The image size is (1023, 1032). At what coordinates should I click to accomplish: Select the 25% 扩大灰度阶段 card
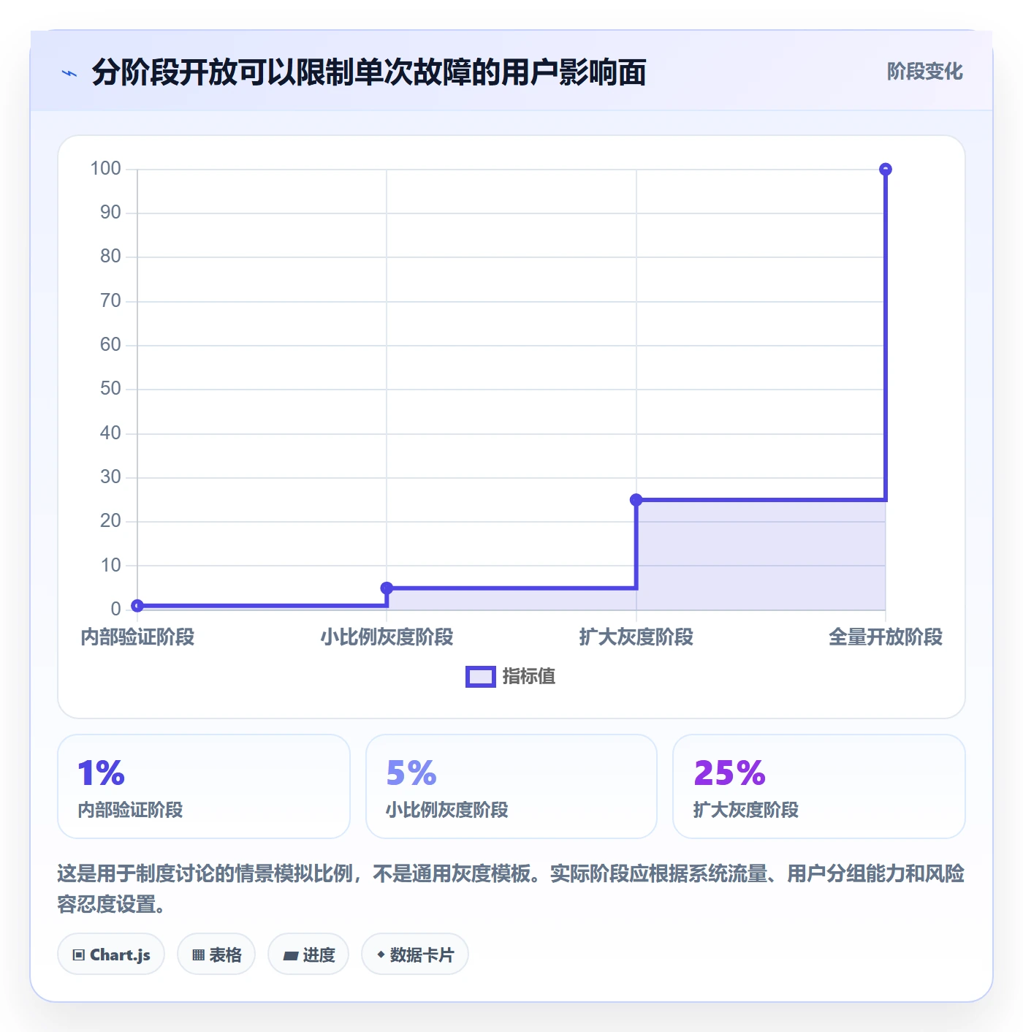[x=819, y=786]
